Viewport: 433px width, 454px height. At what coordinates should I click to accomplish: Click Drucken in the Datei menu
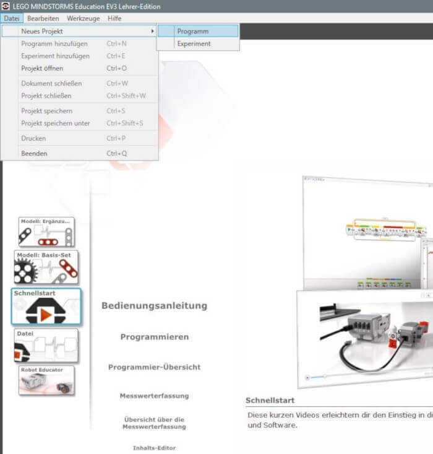tap(79, 138)
